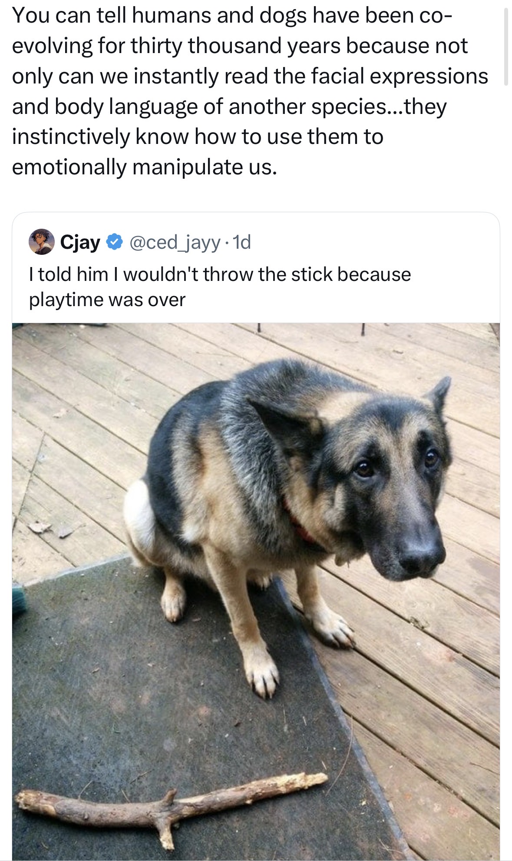Click the blue verified badge
512x861 pixels.
coord(114,242)
